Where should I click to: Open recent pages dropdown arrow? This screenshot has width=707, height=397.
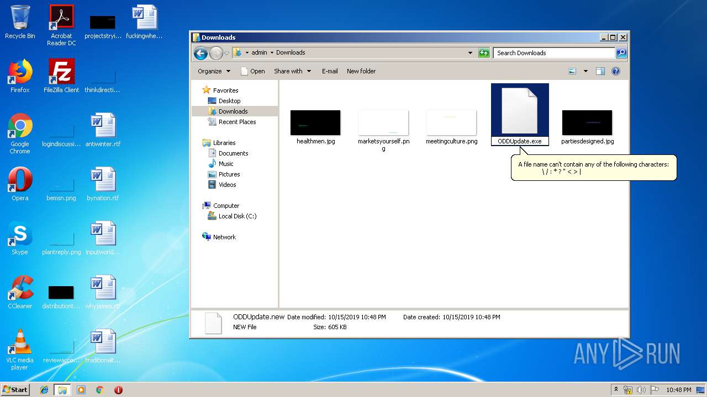pyautogui.click(x=226, y=53)
